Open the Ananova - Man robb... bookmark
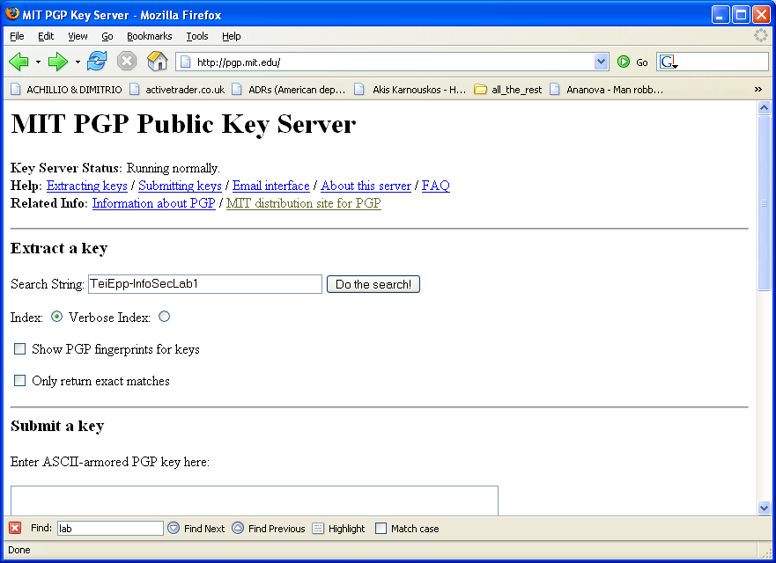 pyautogui.click(x=606, y=90)
